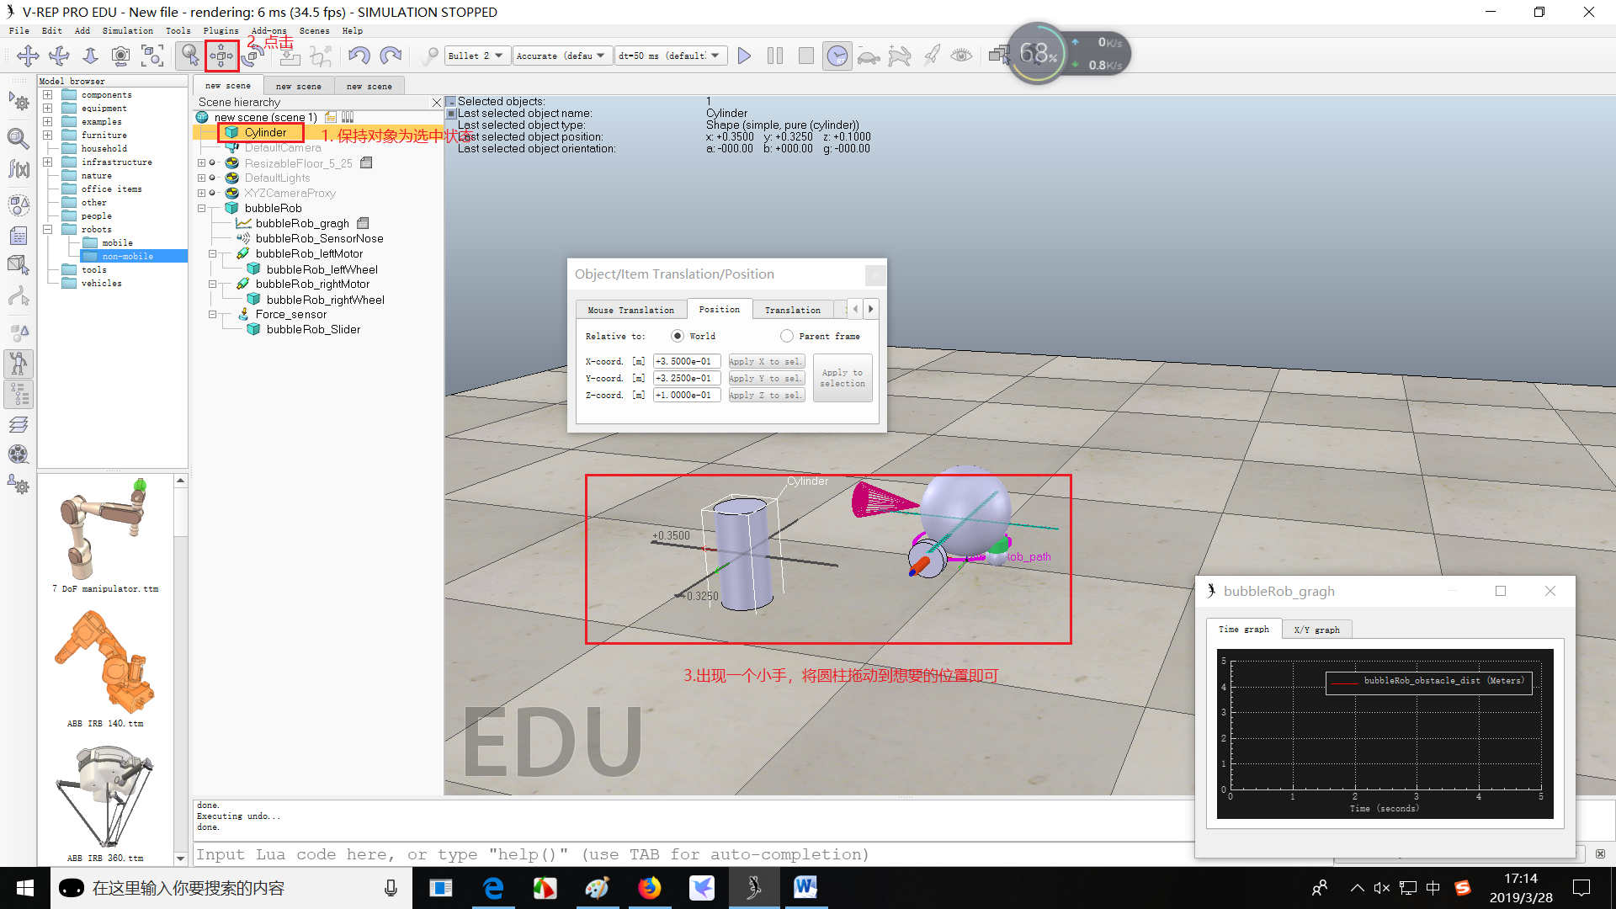Switch to the X/Y graph tab
The width and height of the screenshot is (1616, 909).
(1316, 630)
